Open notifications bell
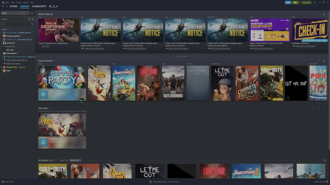The height and width of the screenshot is (185, 330). [295, 3]
